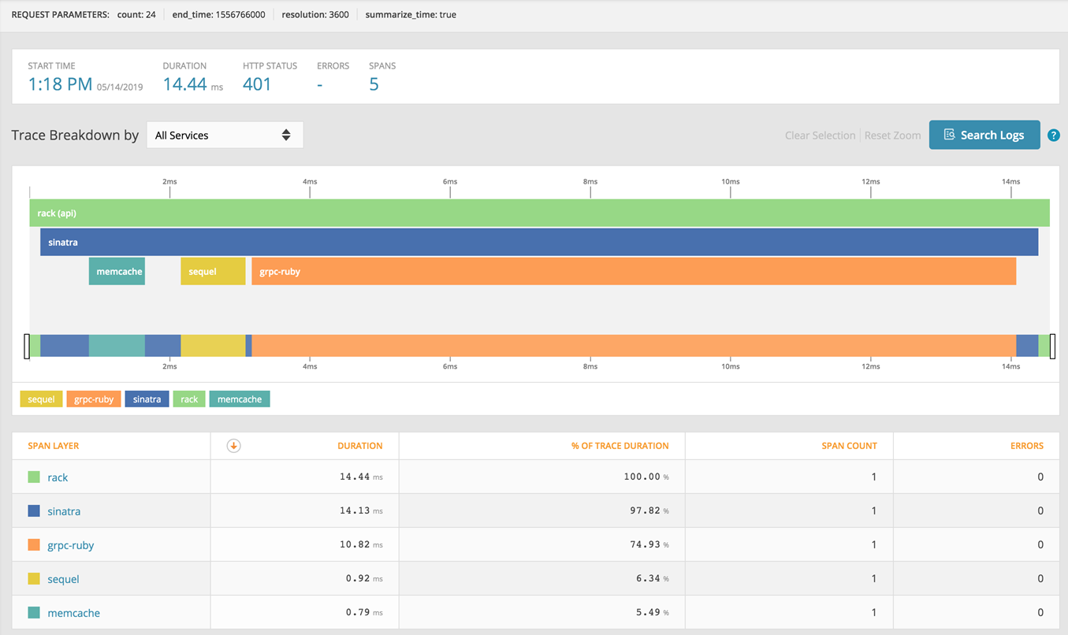1068x635 pixels.
Task: Click the blue help question mark icon
Action: (1053, 136)
